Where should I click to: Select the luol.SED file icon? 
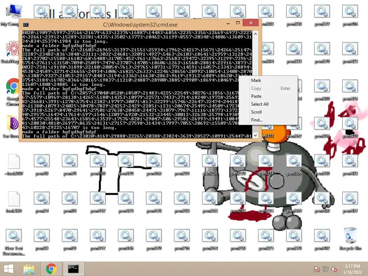pos(14,202)
